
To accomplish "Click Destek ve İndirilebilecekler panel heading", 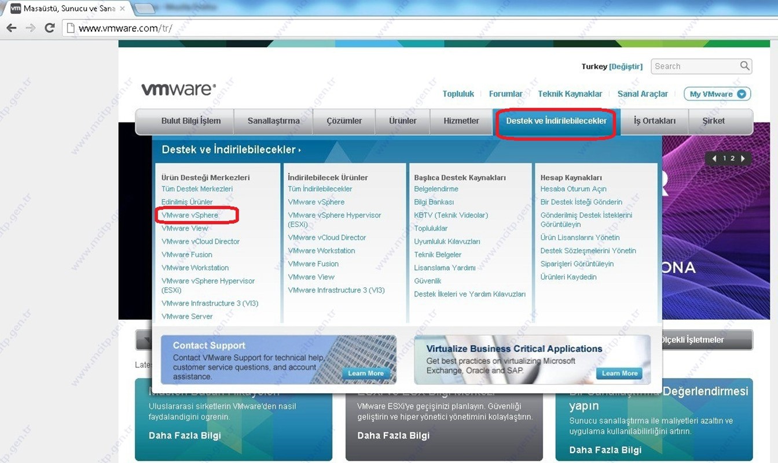I will click(232, 150).
